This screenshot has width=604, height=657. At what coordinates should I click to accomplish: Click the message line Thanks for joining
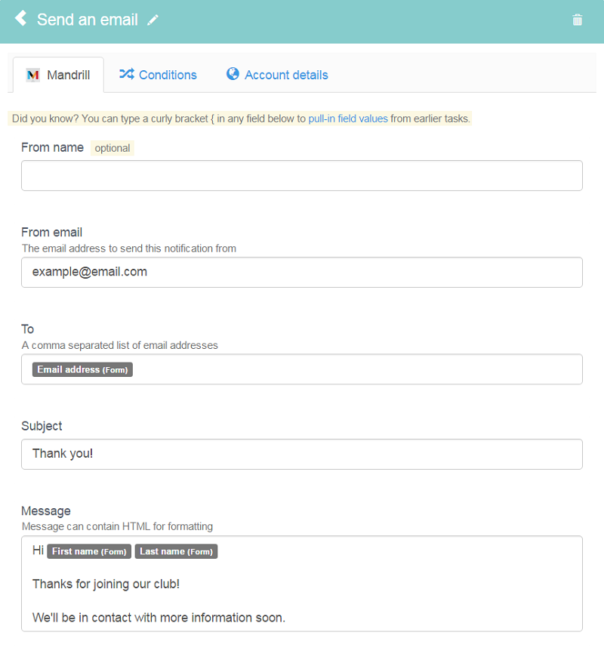pos(106,584)
